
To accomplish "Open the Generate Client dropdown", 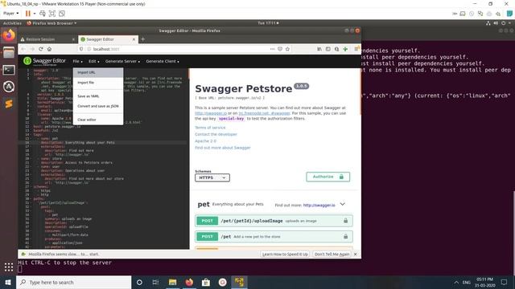I will click(163, 61).
